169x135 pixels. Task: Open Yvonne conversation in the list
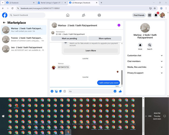click(x=24, y=39)
